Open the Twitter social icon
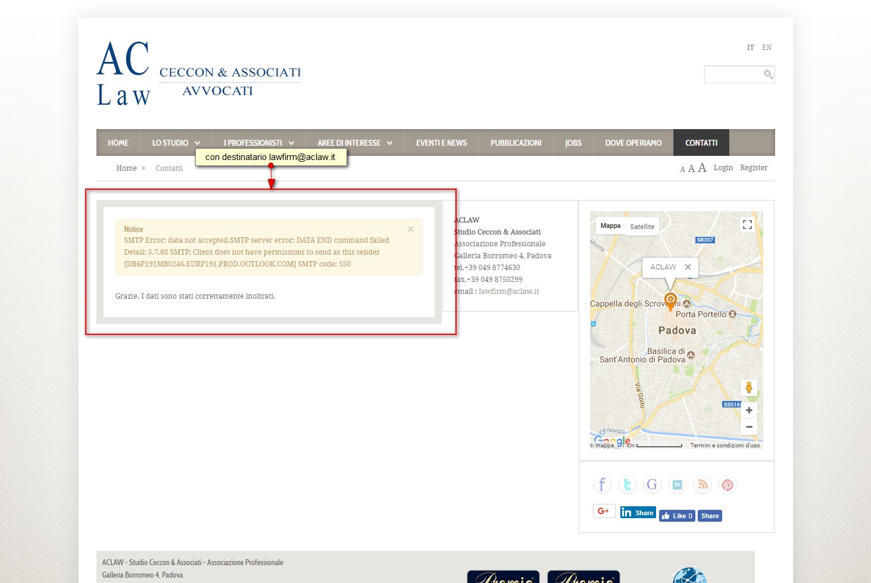871x583 pixels. tap(627, 485)
